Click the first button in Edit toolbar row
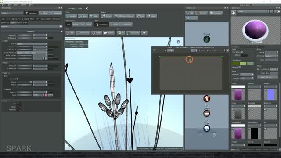 click(70, 33)
